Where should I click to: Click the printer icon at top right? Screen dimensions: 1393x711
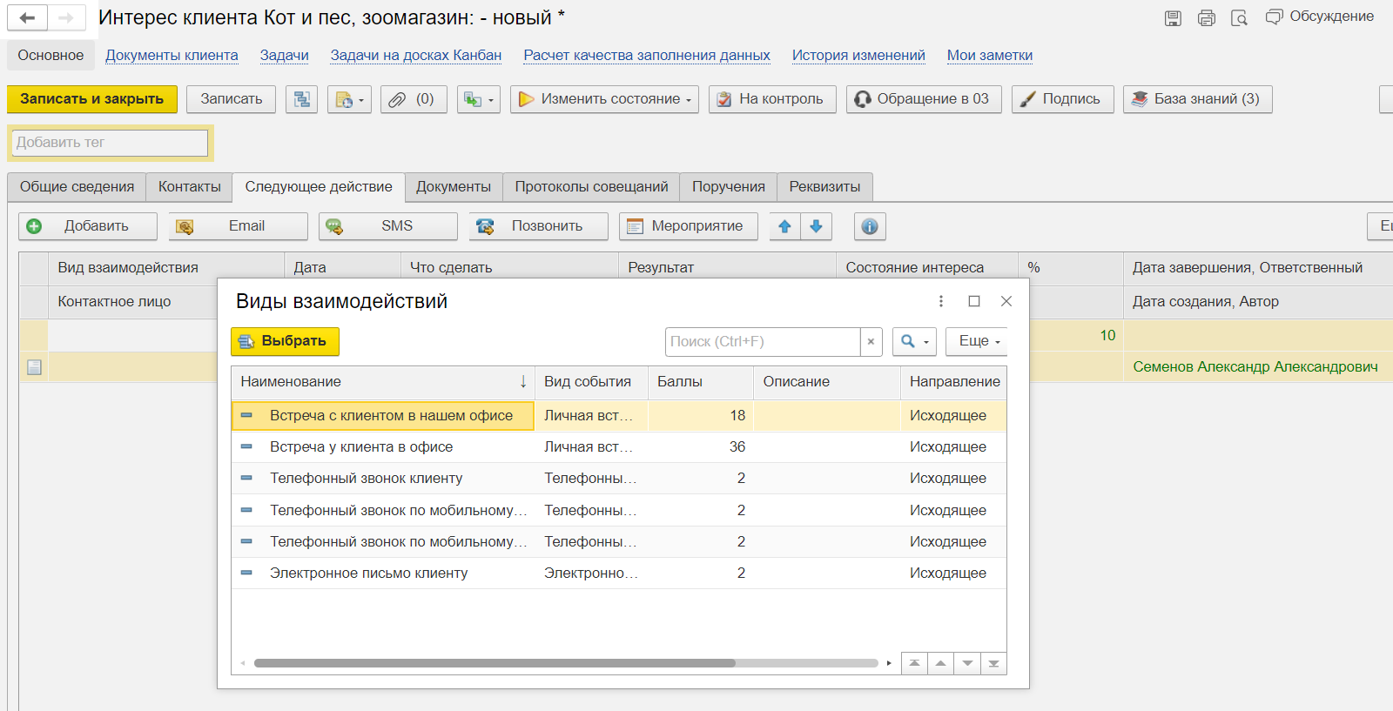(x=1206, y=18)
